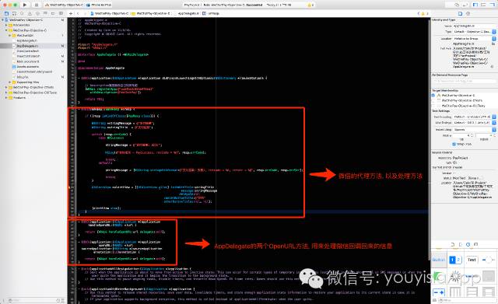Collapse the WeChatPay-Objective-C project root

(3, 20)
